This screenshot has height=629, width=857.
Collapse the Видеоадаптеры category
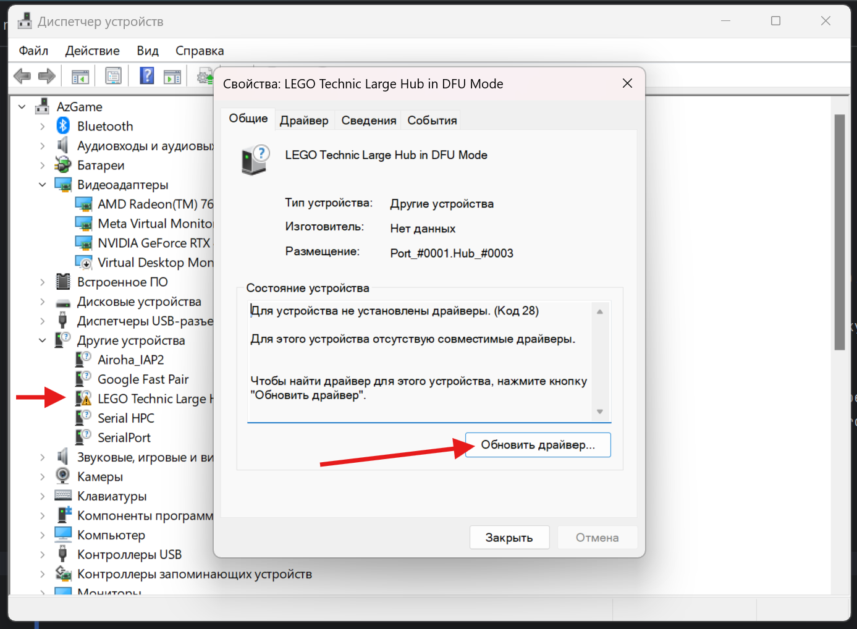42,185
